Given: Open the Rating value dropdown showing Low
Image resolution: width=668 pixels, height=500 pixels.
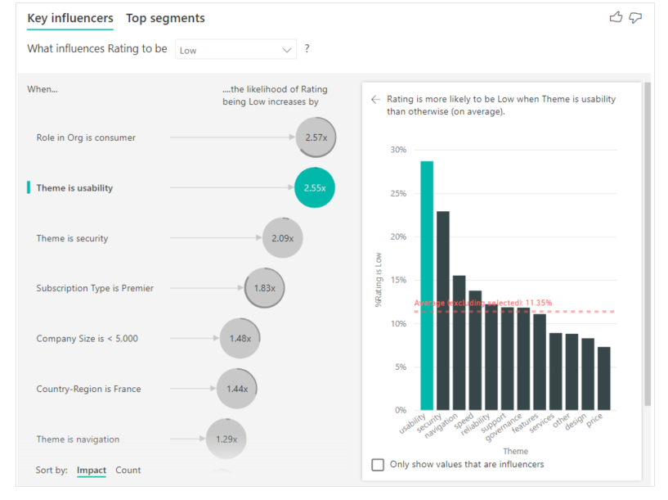Looking at the screenshot, I should click(235, 50).
